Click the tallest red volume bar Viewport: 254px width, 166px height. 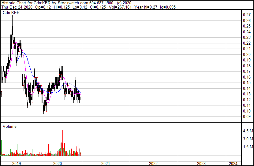[63, 143]
